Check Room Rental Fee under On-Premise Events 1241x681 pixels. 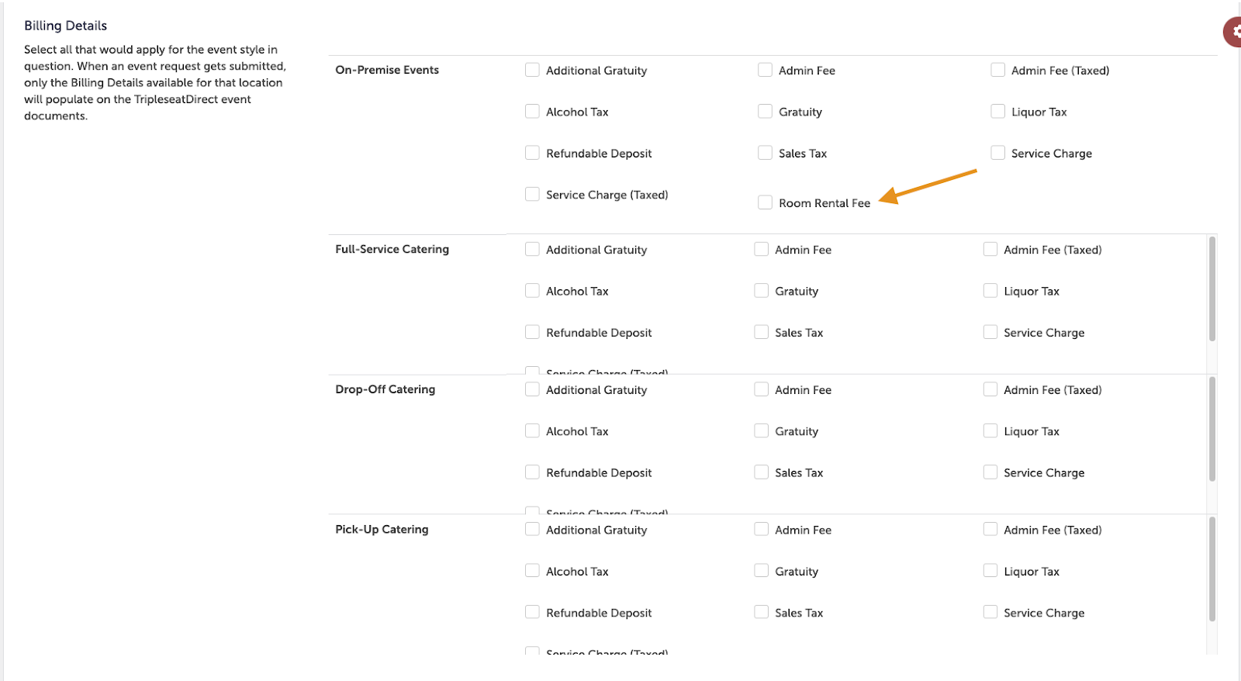(x=765, y=202)
